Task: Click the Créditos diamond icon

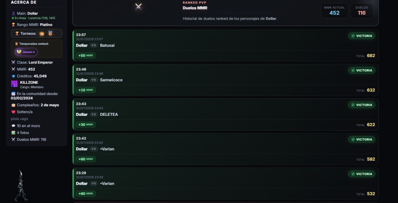Action: coord(13,76)
